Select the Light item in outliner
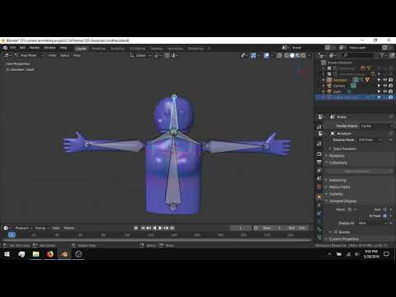The image size is (396, 297). coord(337,92)
